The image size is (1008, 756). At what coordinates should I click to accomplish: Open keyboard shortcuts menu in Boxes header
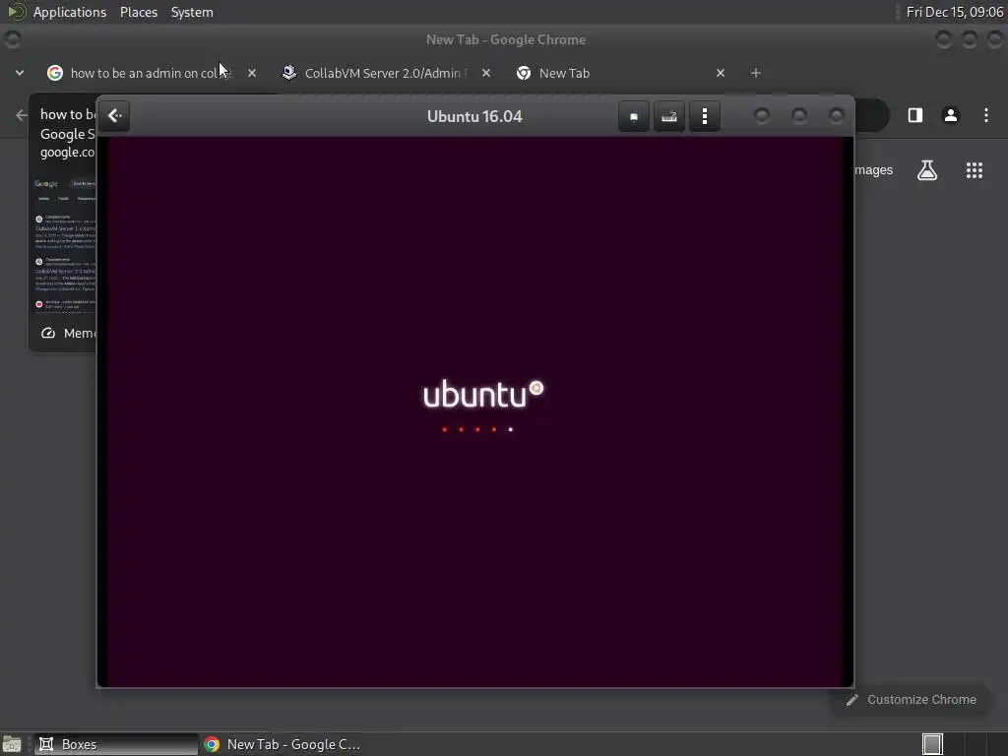[x=668, y=116]
